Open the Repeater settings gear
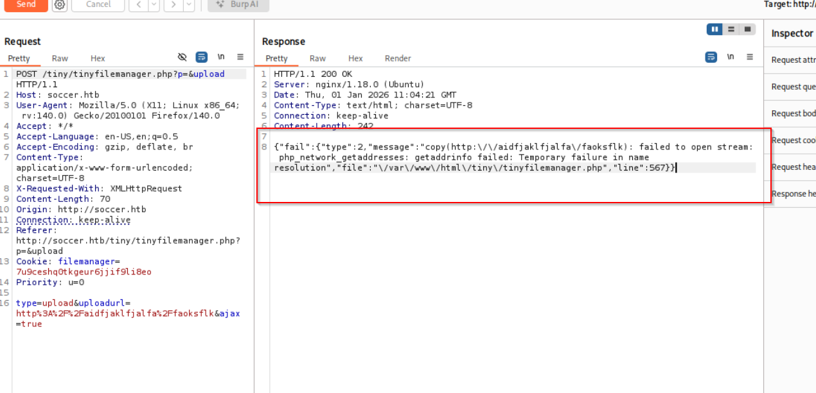 point(60,4)
